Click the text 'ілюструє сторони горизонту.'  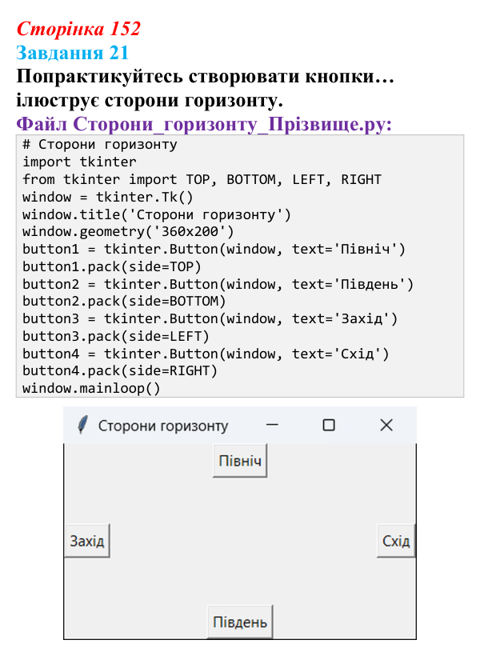tap(150, 101)
